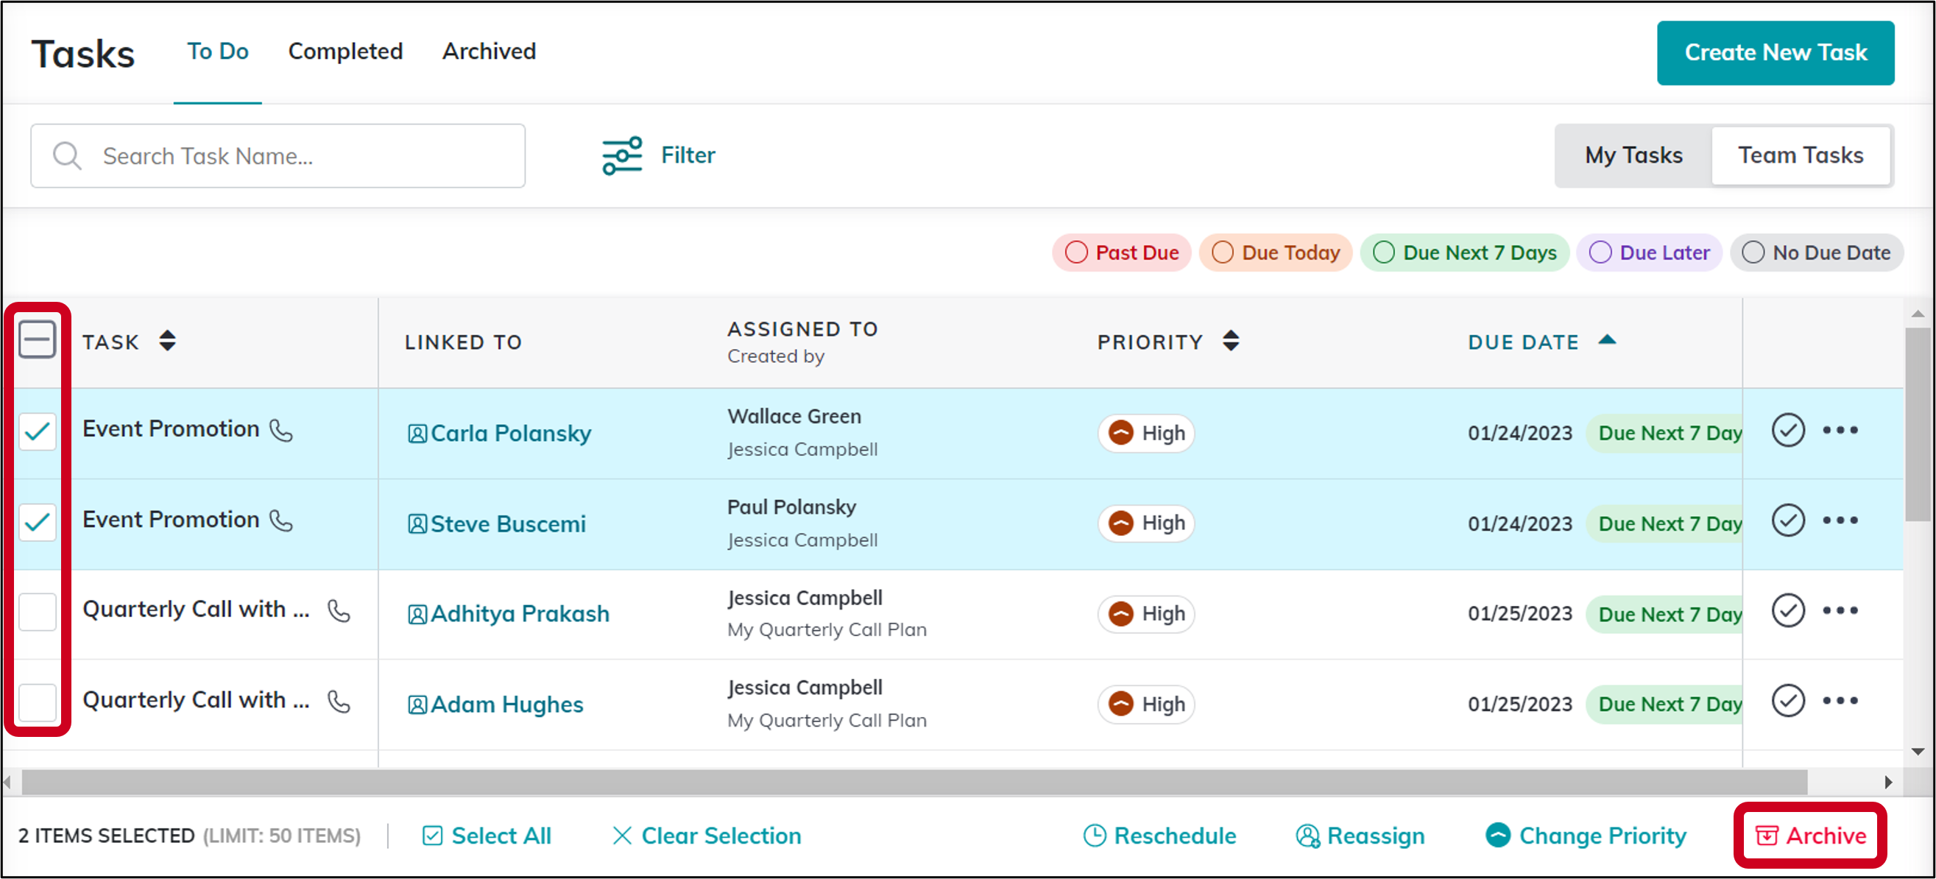Viewport: 1936px width, 879px height.
Task: Click High priority badge in Steve Buscemi row
Action: (x=1146, y=523)
